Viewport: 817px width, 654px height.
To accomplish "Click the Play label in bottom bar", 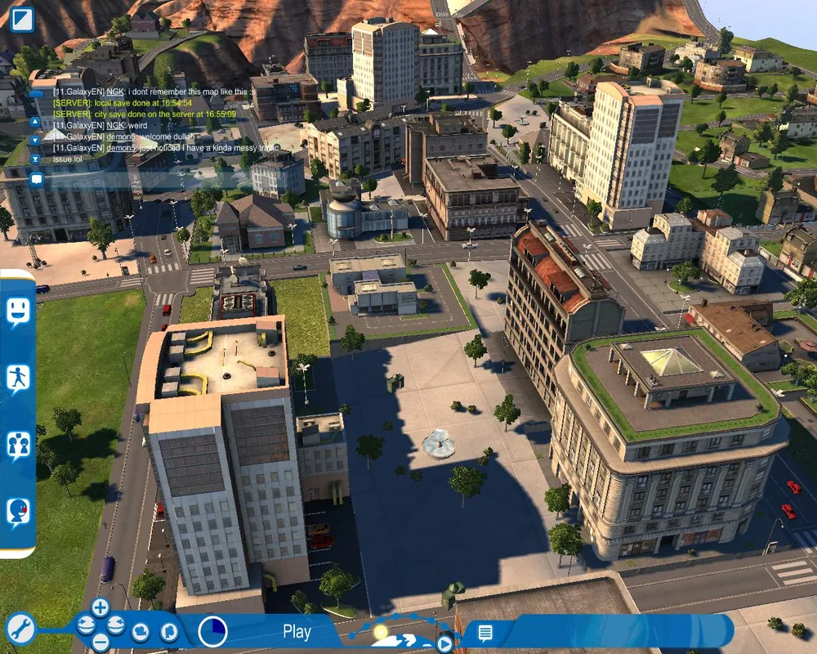I will point(297,632).
